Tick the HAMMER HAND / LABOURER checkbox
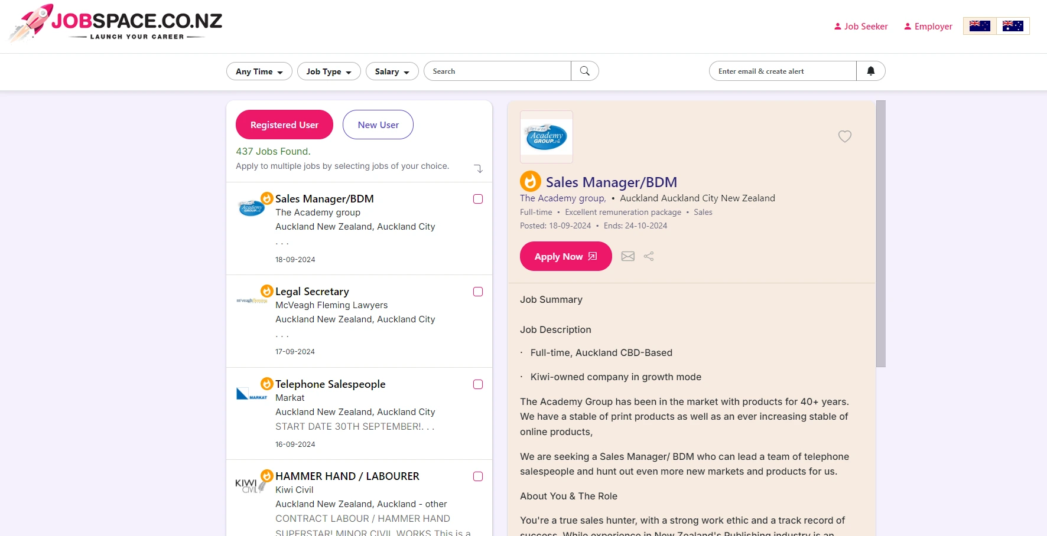Viewport: 1047px width, 536px height. 478,476
